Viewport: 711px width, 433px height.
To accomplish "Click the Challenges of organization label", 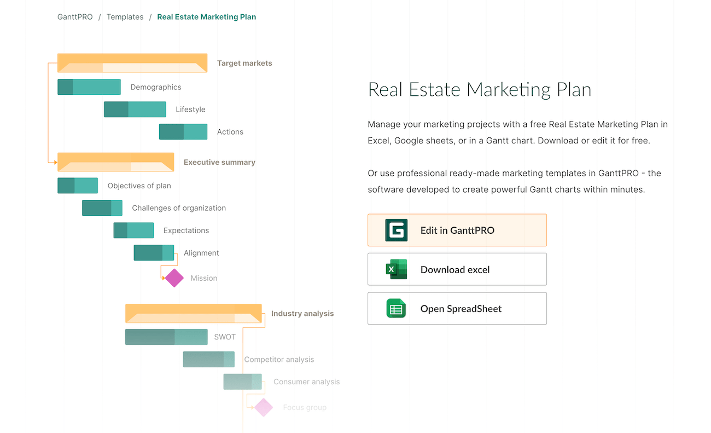I will 179,208.
